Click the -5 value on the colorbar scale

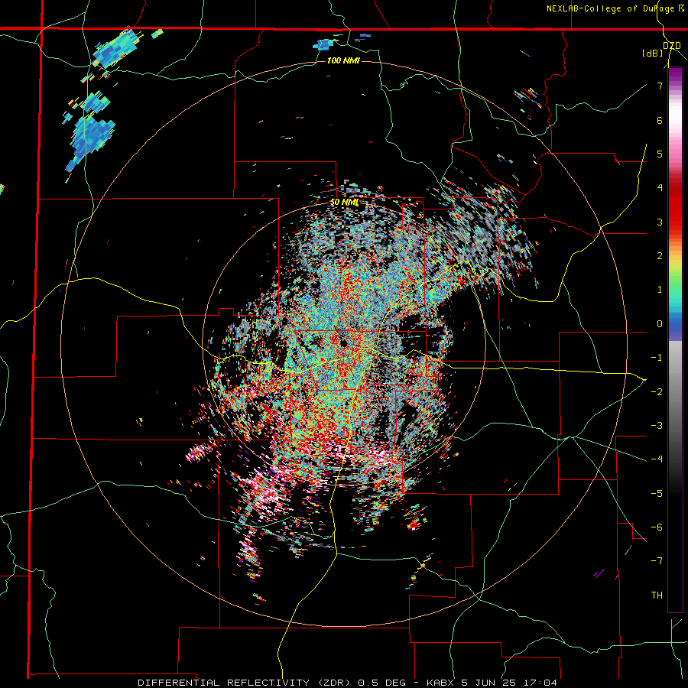click(x=657, y=494)
